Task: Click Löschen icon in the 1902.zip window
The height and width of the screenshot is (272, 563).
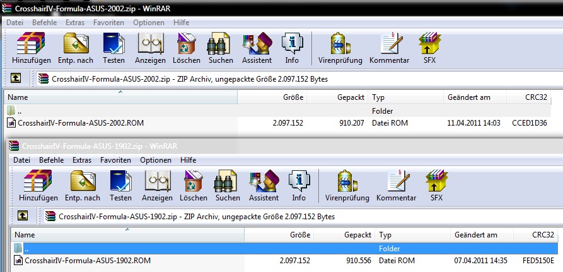Action: (193, 180)
